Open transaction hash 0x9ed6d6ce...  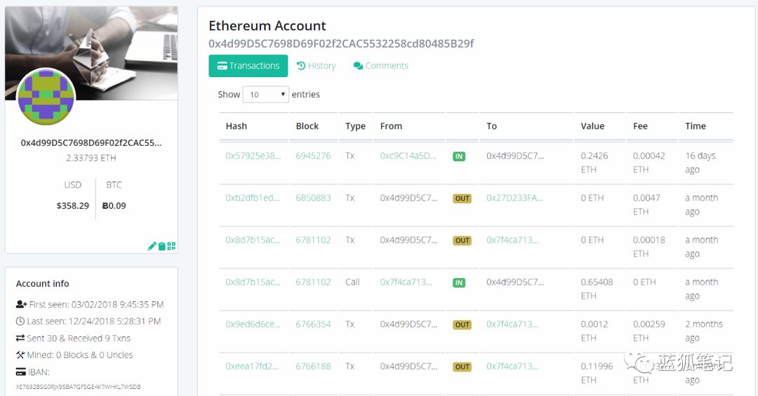coord(253,324)
